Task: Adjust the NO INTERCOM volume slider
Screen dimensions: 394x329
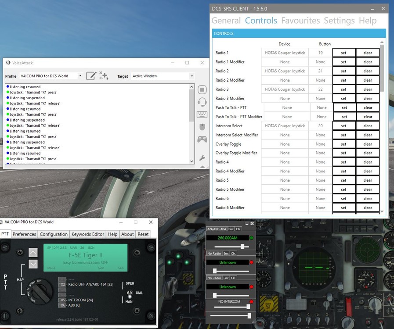Action: pyautogui.click(x=248, y=307)
